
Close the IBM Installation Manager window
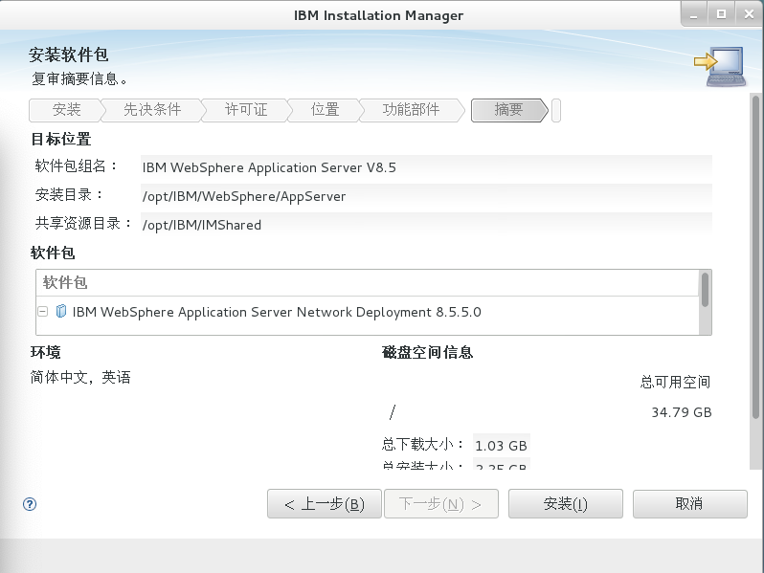pyautogui.click(x=749, y=14)
